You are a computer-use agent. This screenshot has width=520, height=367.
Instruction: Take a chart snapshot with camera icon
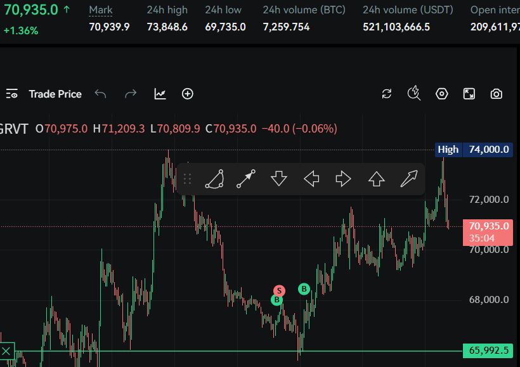point(496,94)
